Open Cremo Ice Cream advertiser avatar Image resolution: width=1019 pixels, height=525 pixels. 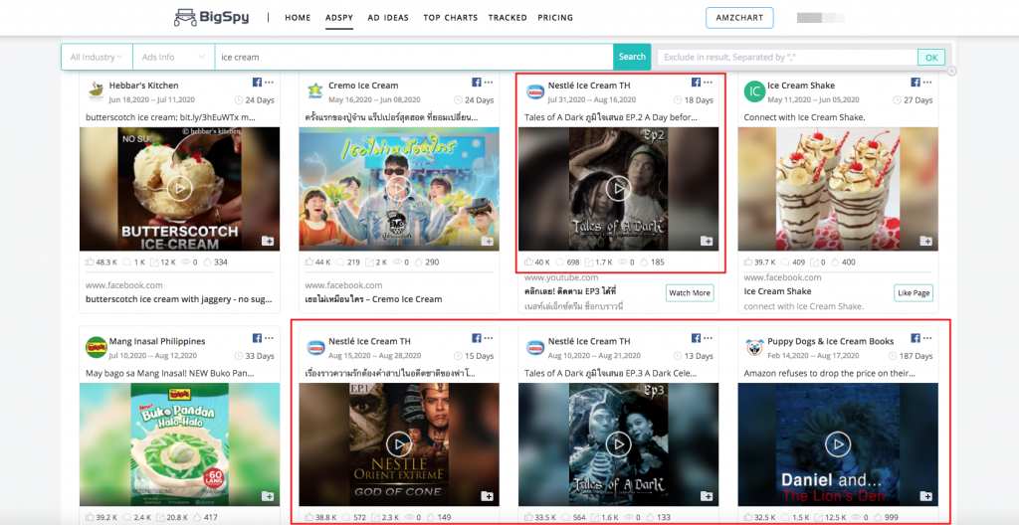315,91
